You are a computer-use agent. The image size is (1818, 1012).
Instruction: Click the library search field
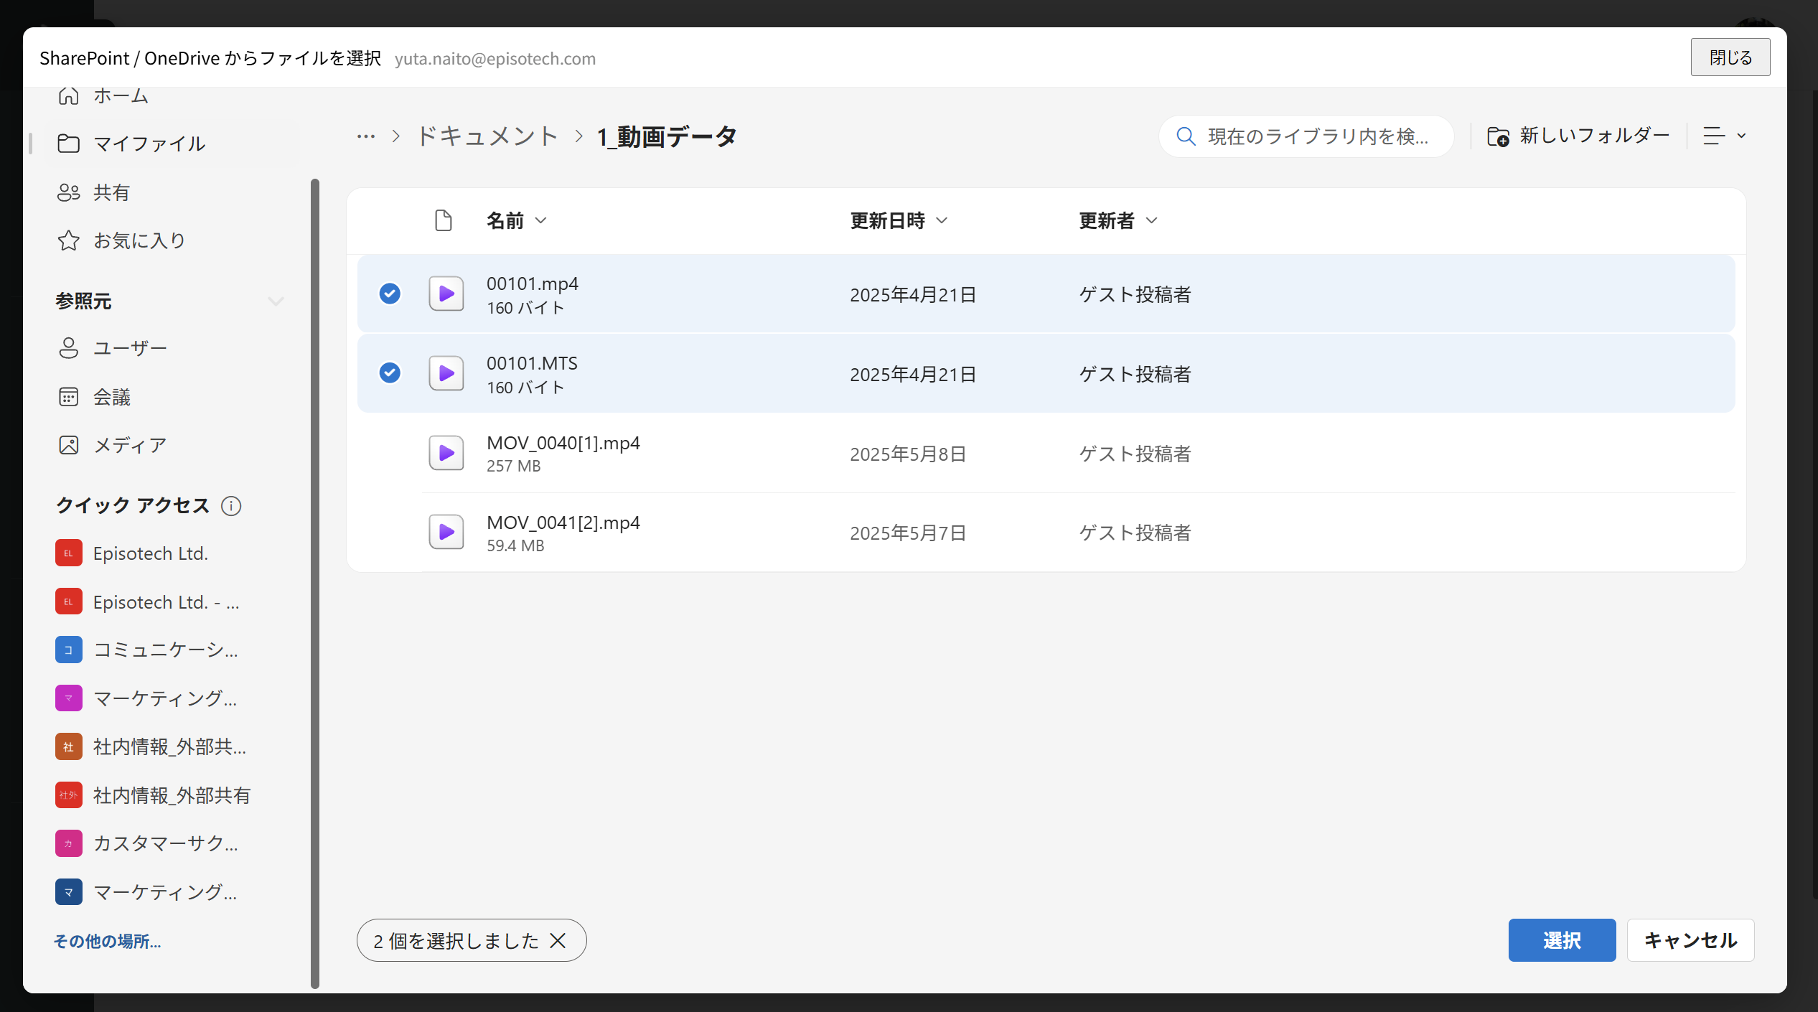pos(1306,136)
